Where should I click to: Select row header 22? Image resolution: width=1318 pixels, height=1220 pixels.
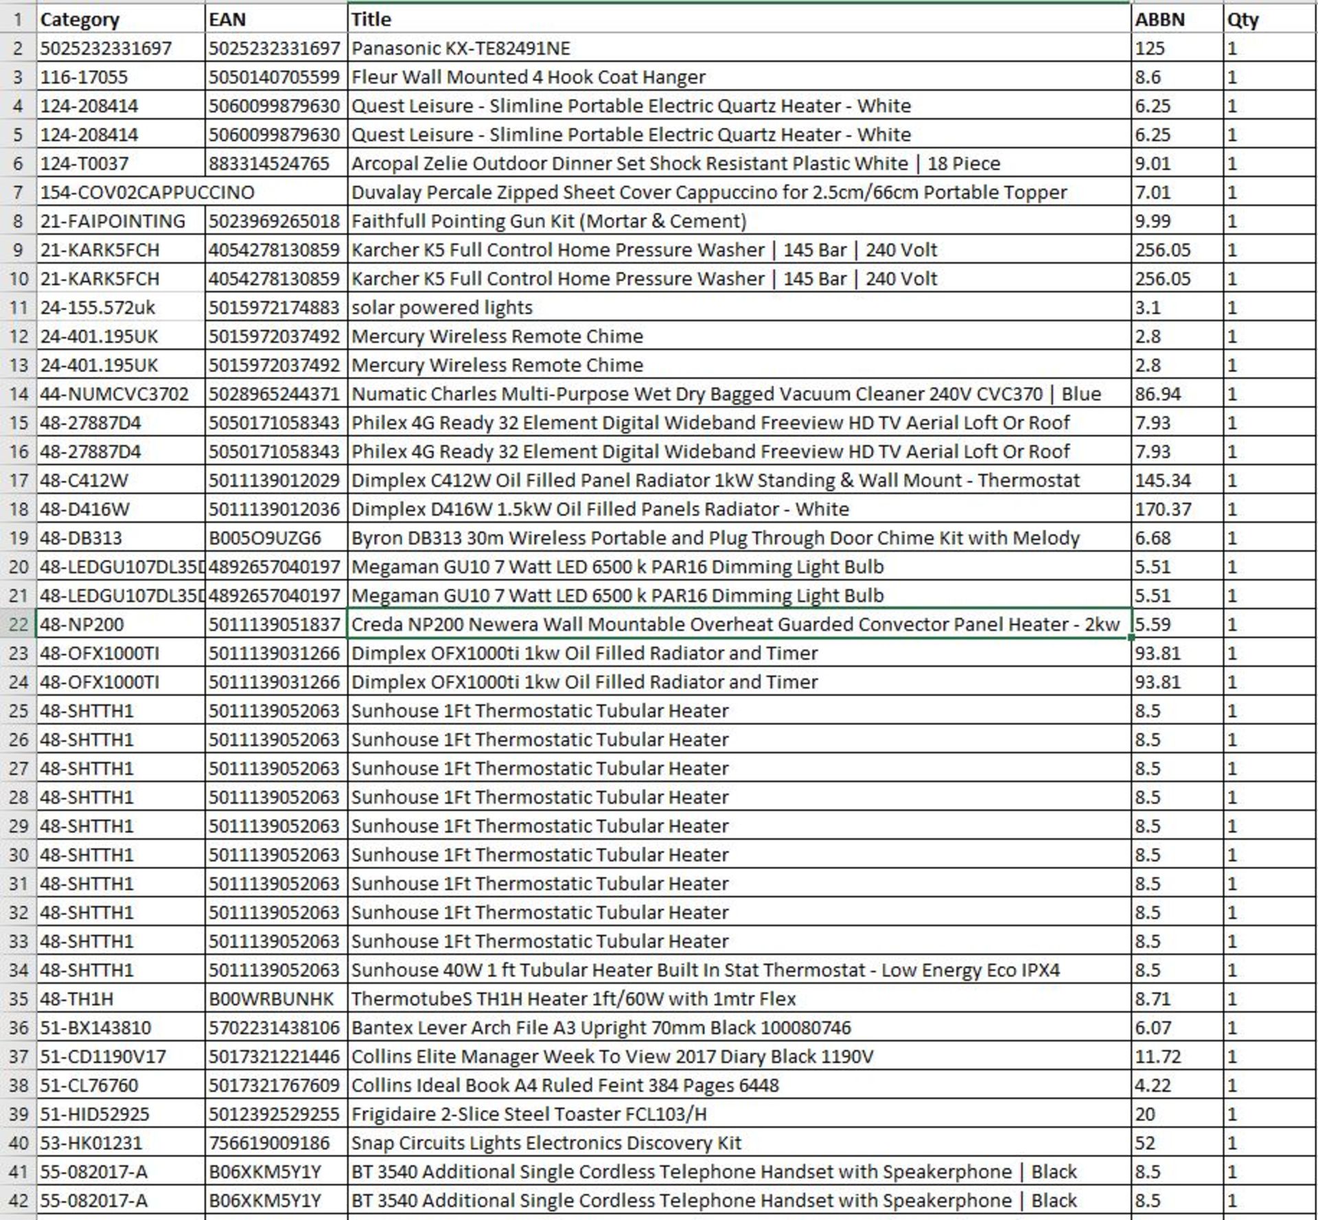pyautogui.click(x=18, y=624)
